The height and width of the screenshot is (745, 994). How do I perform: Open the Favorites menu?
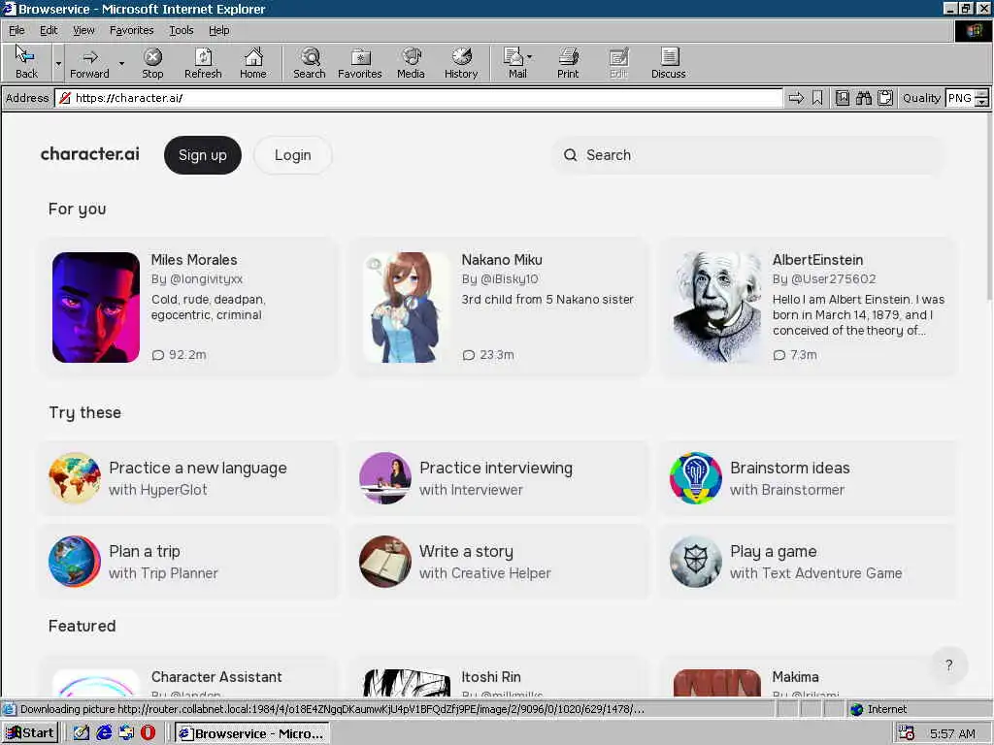[131, 30]
